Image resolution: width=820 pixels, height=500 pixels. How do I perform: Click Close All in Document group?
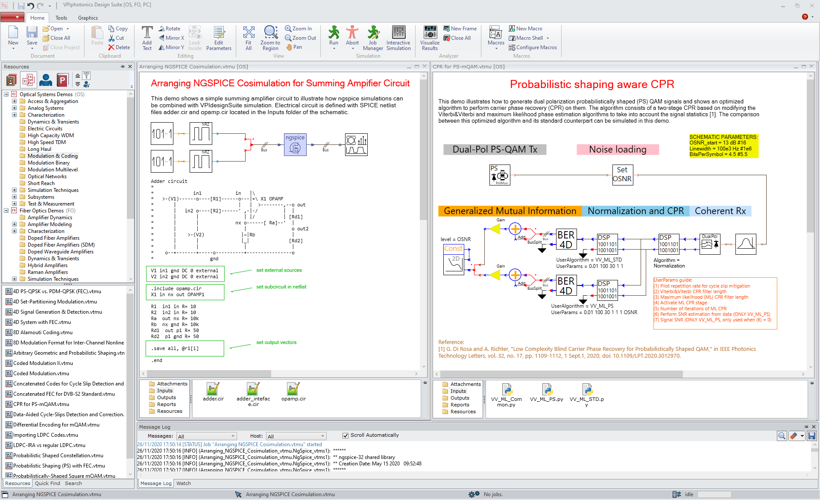pyautogui.click(x=56, y=38)
